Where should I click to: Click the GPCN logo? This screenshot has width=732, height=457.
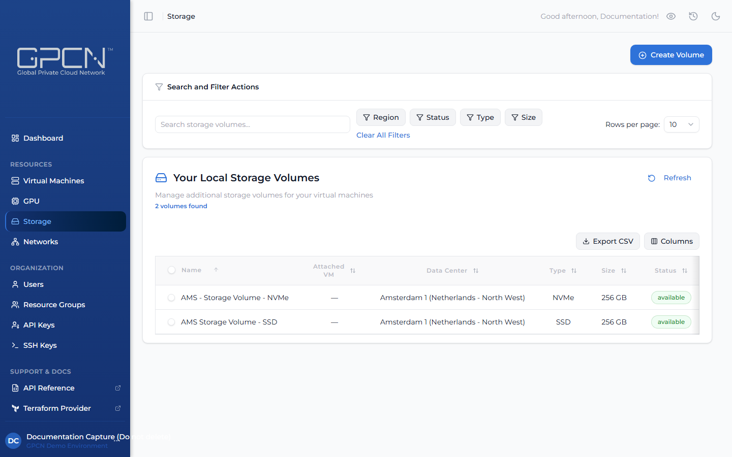click(x=65, y=61)
